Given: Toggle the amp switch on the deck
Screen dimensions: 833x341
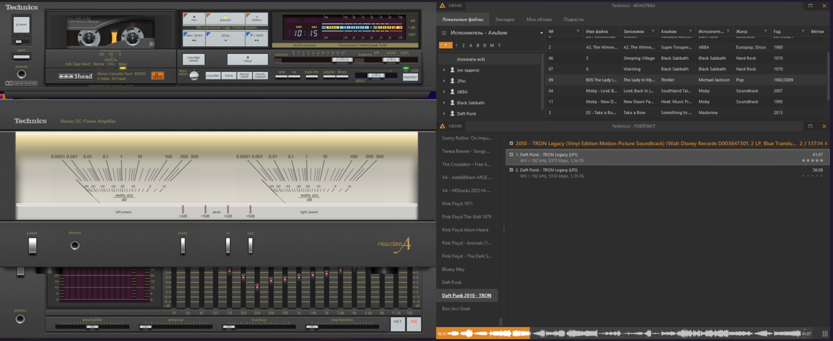Looking at the screenshot, I should click(x=281, y=76).
